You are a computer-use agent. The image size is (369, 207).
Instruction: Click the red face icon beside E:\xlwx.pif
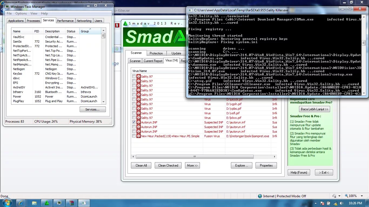click(x=139, y=118)
